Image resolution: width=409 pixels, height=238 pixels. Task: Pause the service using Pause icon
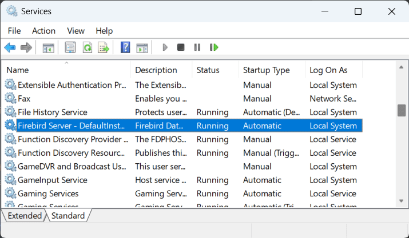[197, 47]
